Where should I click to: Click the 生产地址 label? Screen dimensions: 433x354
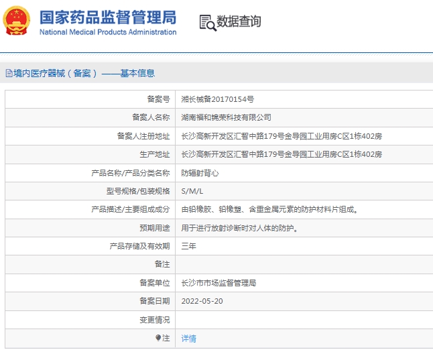click(155, 154)
